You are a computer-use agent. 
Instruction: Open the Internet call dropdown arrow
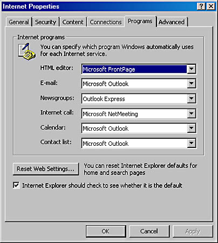point(191,113)
